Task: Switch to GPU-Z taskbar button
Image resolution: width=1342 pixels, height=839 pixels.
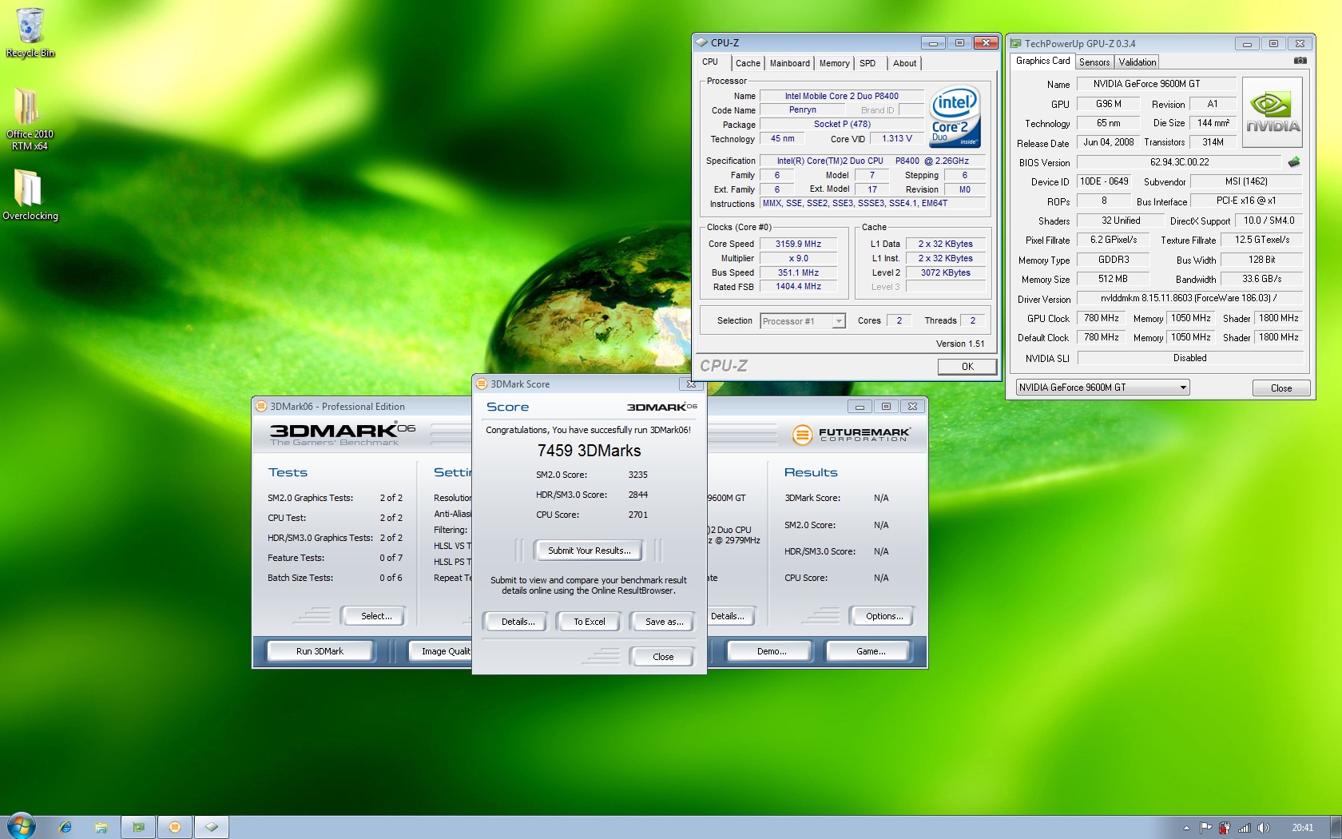Action: (x=138, y=827)
